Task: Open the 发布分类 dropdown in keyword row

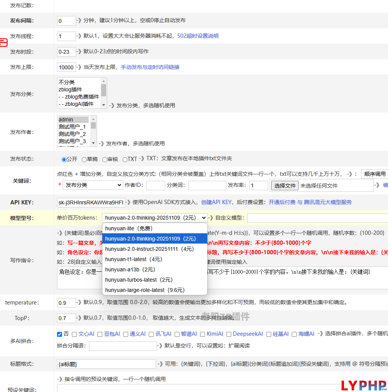Action: tap(93, 185)
